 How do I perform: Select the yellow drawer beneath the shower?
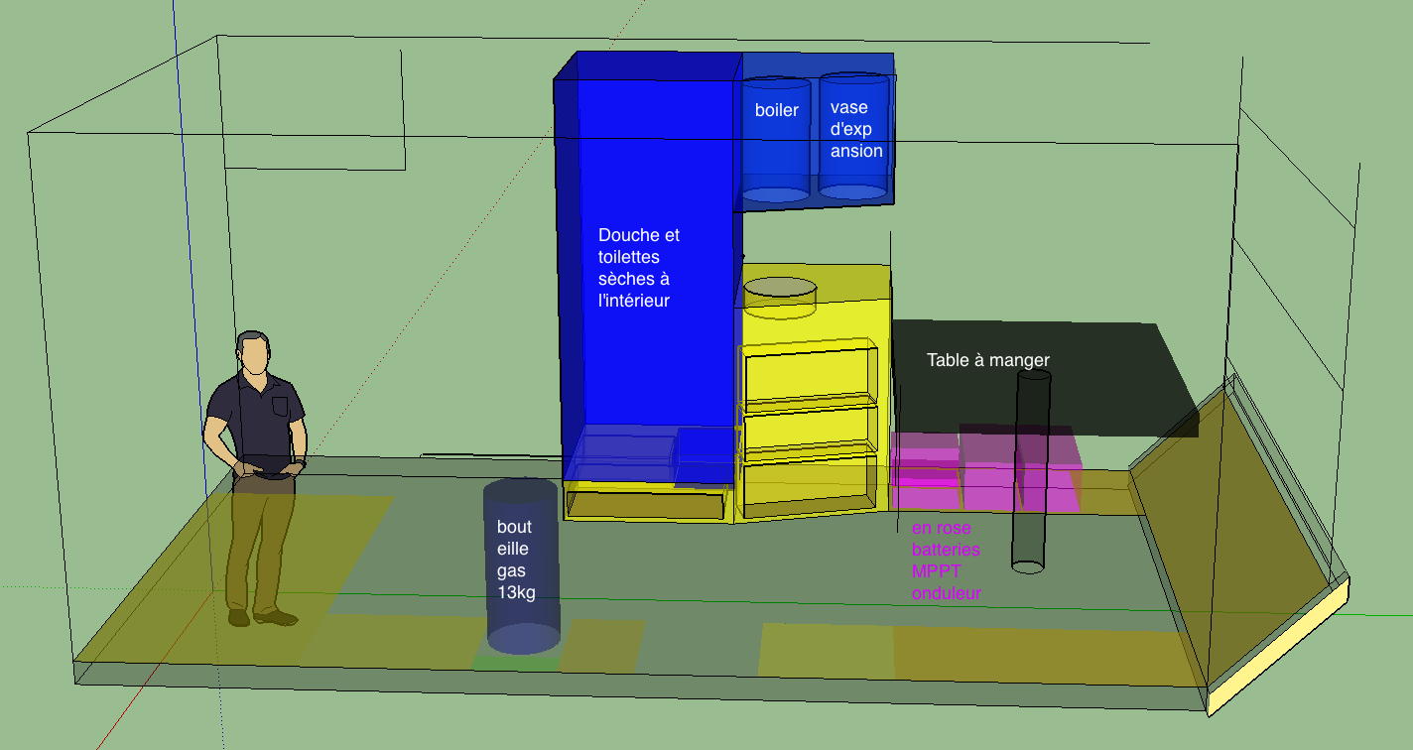point(643,504)
